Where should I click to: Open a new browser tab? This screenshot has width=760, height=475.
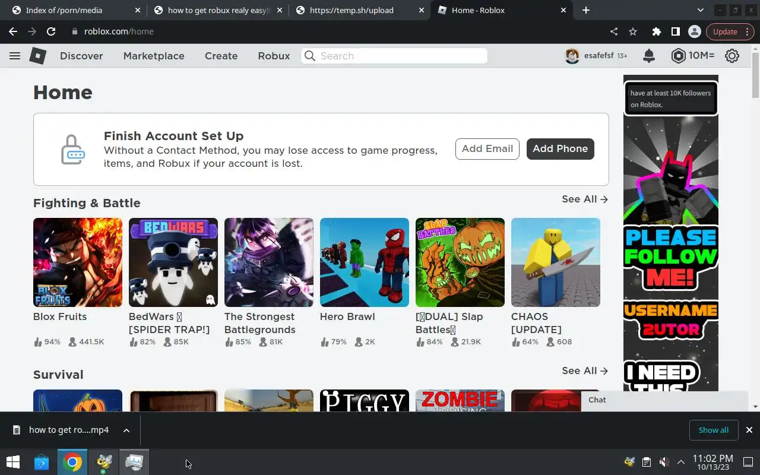pyautogui.click(x=586, y=10)
